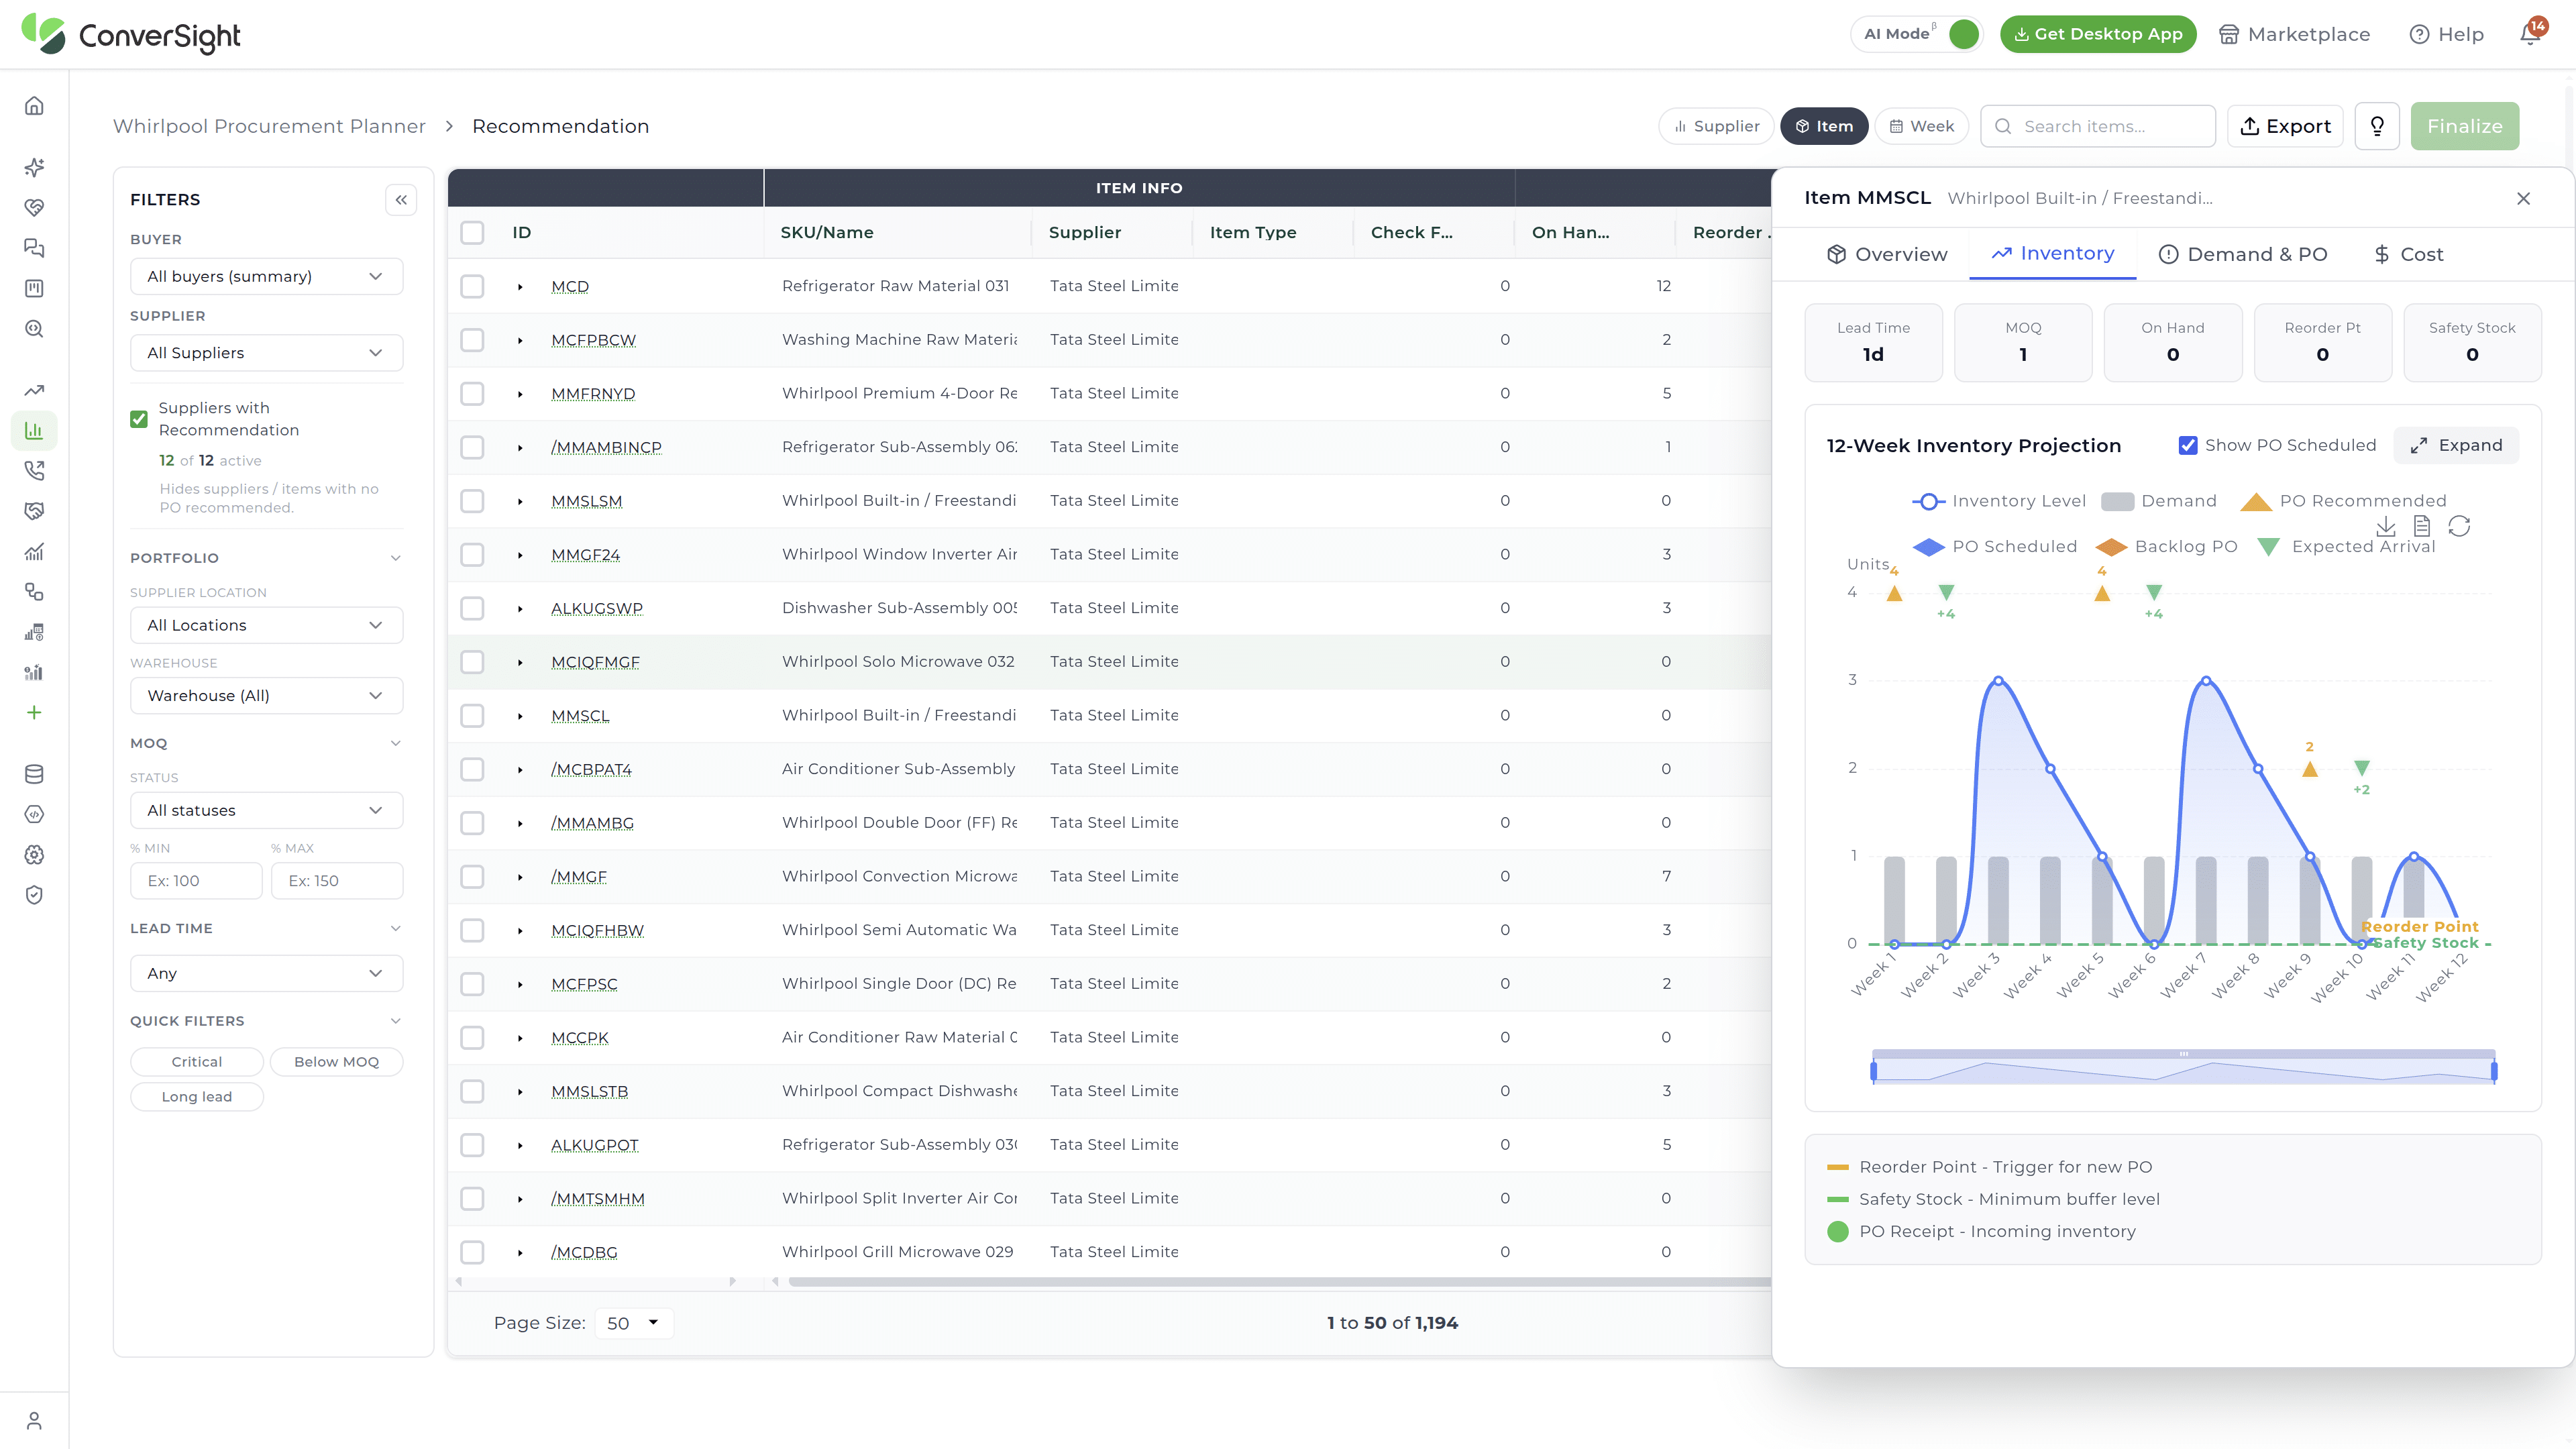Switch to the Inventory tab
The width and height of the screenshot is (2576, 1449).
tap(2052, 253)
